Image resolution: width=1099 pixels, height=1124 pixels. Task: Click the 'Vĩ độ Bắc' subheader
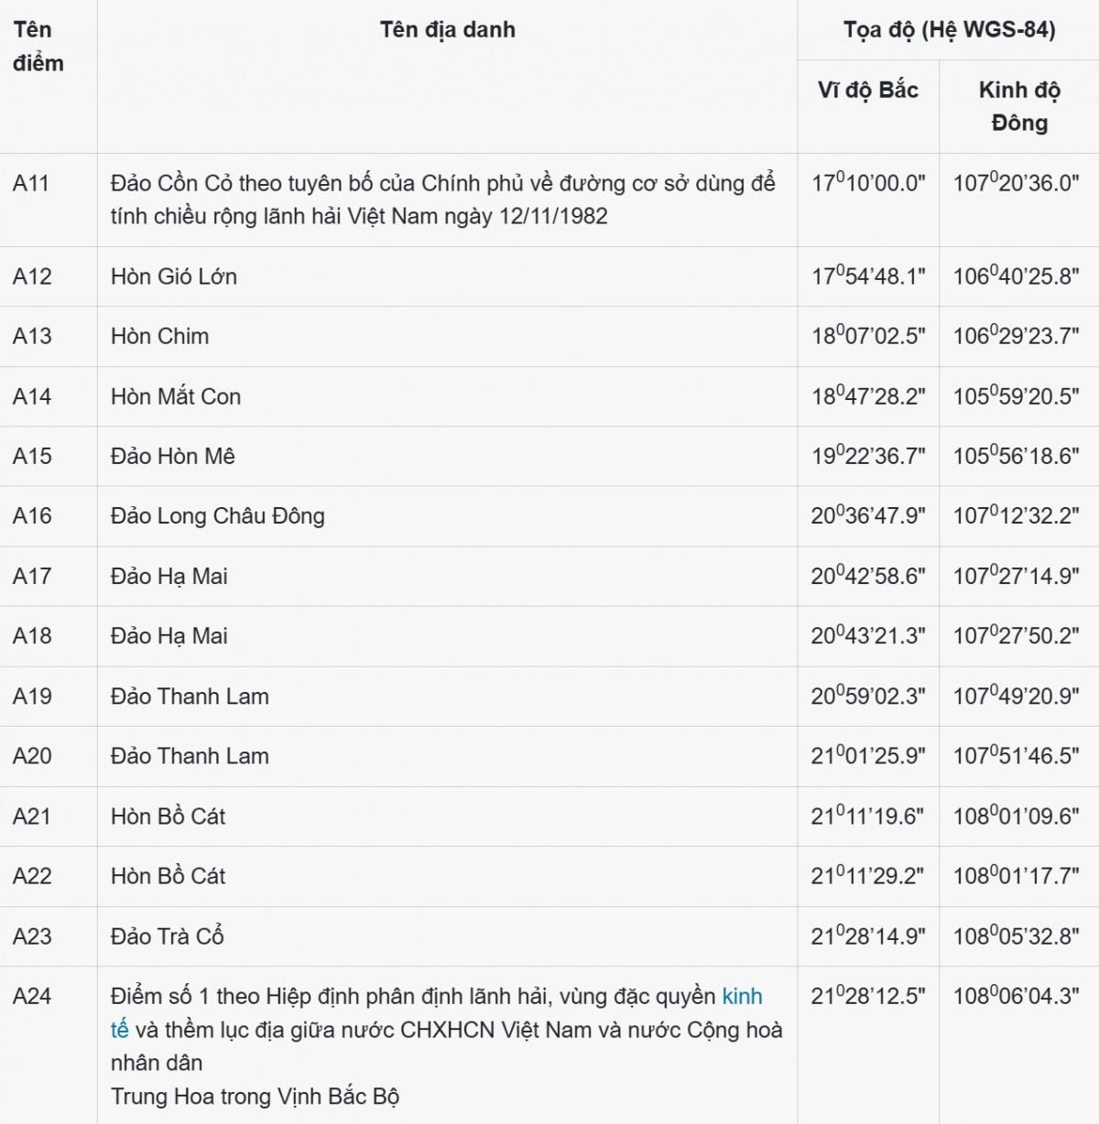[x=868, y=90]
